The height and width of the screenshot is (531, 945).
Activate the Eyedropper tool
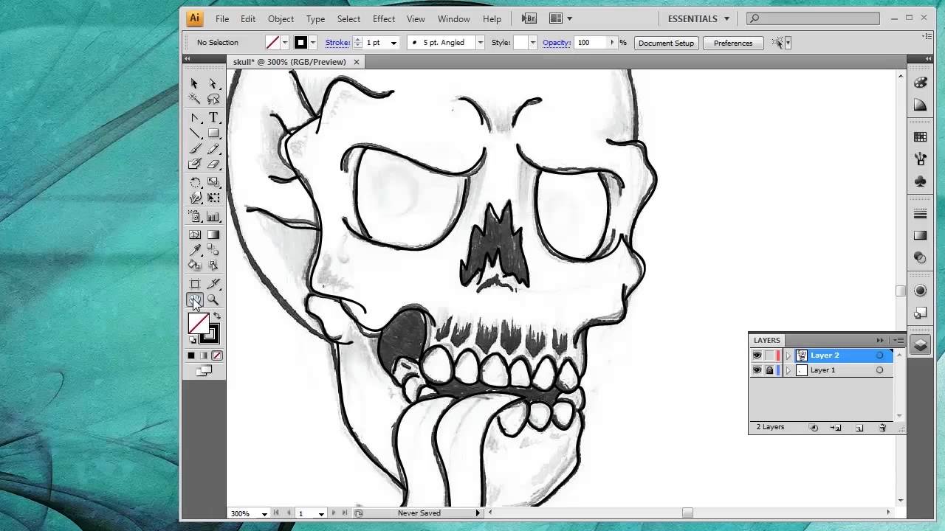(194, 250)
